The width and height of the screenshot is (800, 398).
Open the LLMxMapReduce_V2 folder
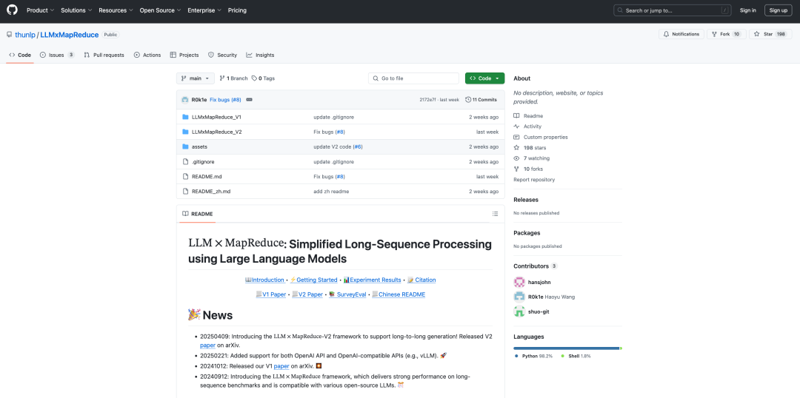216,132
